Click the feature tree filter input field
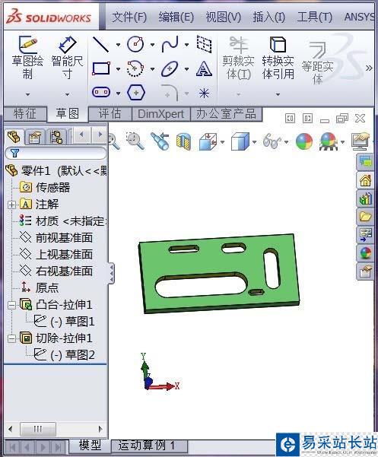 pyautogui.click(x=56, y=153)
